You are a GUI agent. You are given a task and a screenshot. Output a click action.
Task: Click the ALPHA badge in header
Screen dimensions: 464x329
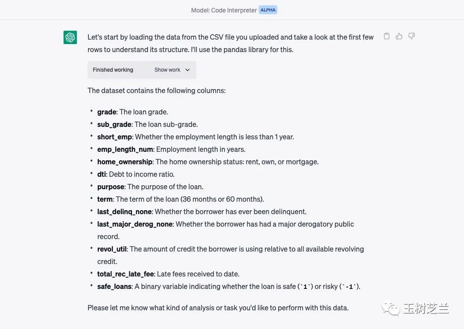[x=268, y=10]
